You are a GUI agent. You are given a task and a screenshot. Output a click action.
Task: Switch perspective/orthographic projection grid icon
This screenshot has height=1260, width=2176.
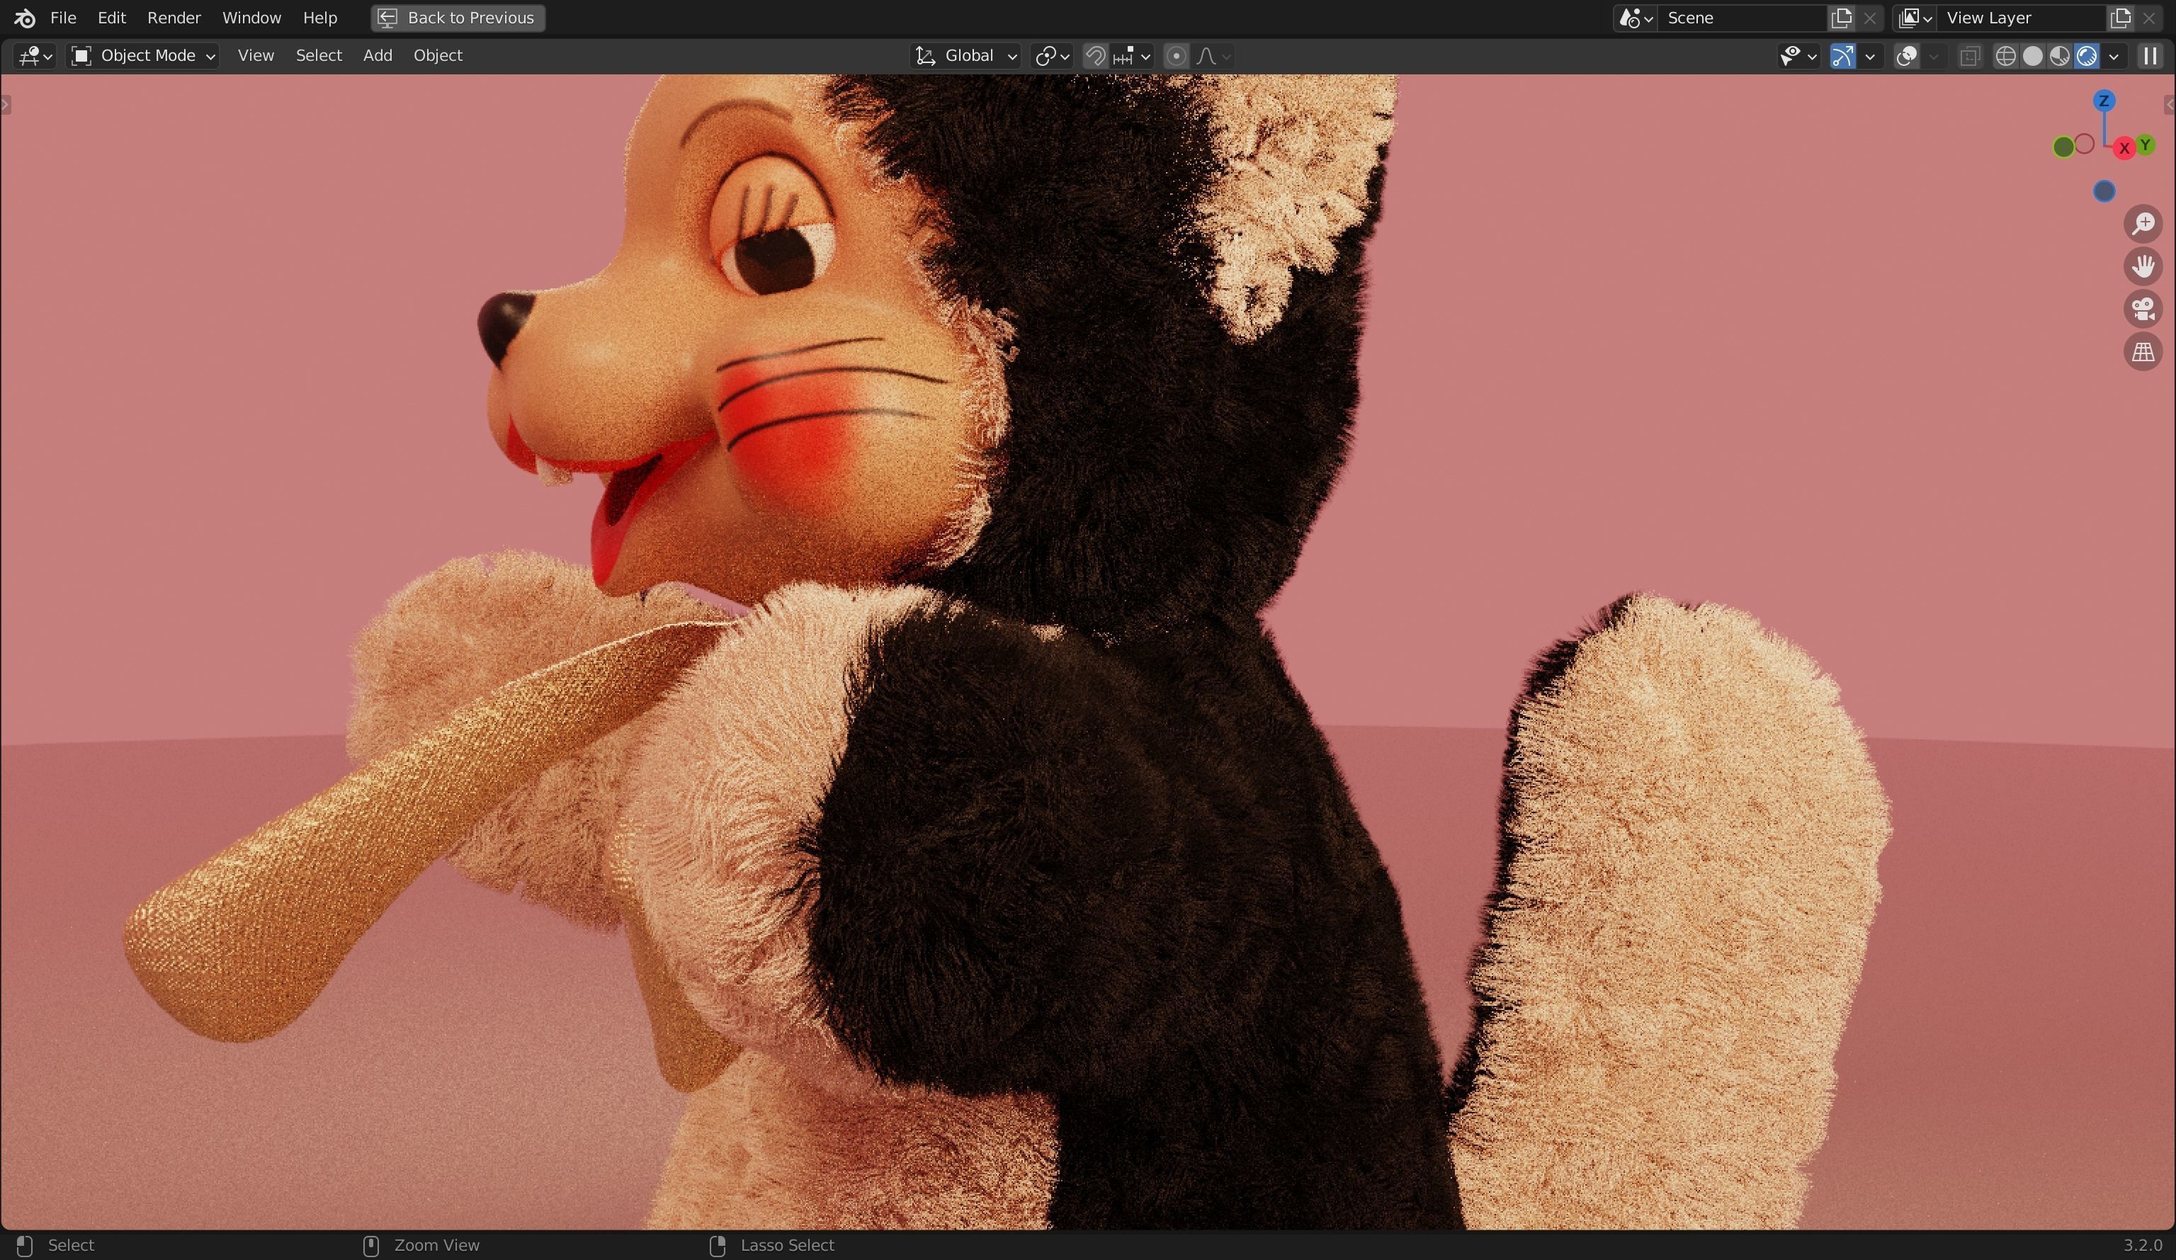(x=2143, y=351)
